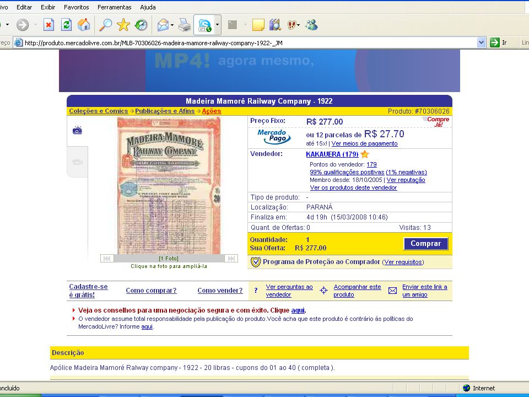The height and width of the screenshot is (397, 529).
Task: Open the Ações category link
Action: 212,111
